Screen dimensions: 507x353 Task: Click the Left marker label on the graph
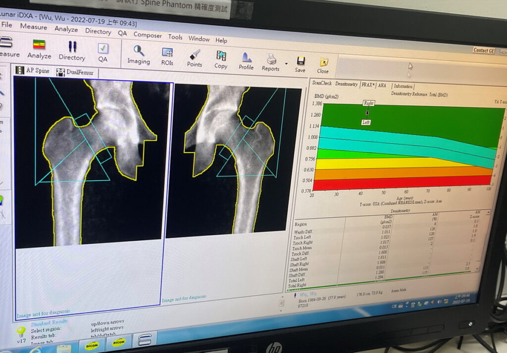[366, 123]
